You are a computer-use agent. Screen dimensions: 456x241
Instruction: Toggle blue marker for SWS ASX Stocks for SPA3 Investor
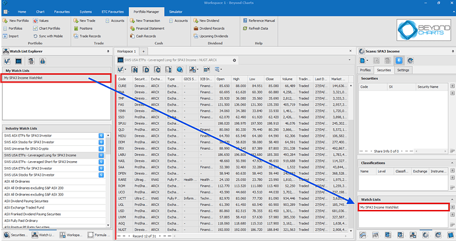(x=101, y=142)
